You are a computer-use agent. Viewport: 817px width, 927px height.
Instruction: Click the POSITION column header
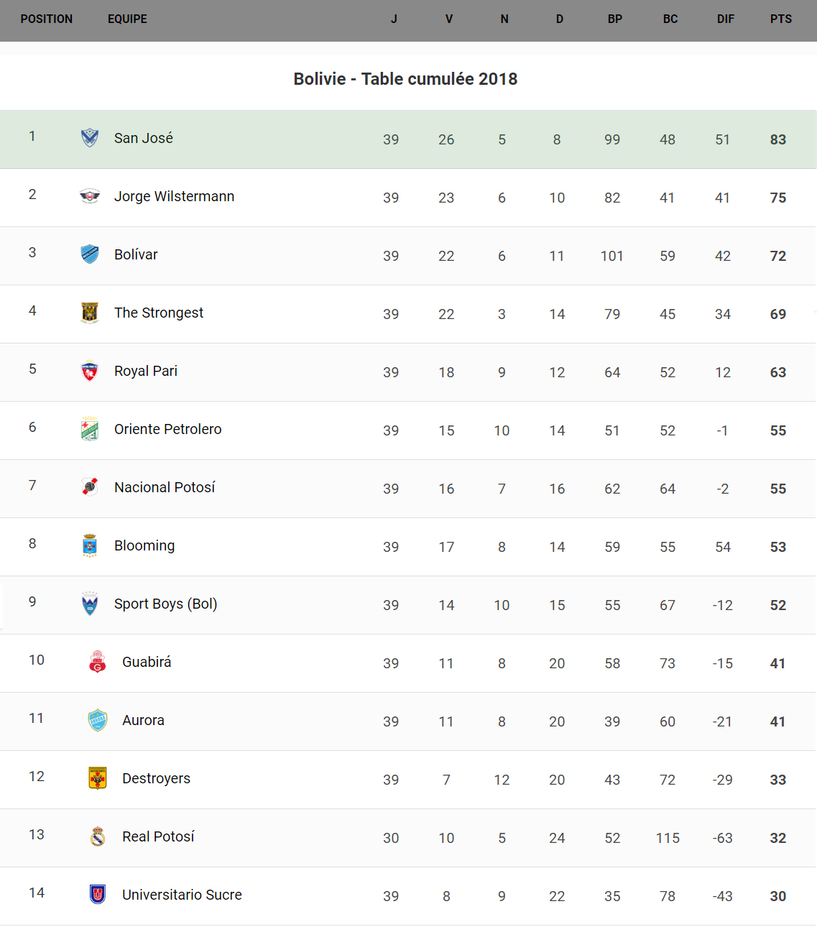(47, 19)
